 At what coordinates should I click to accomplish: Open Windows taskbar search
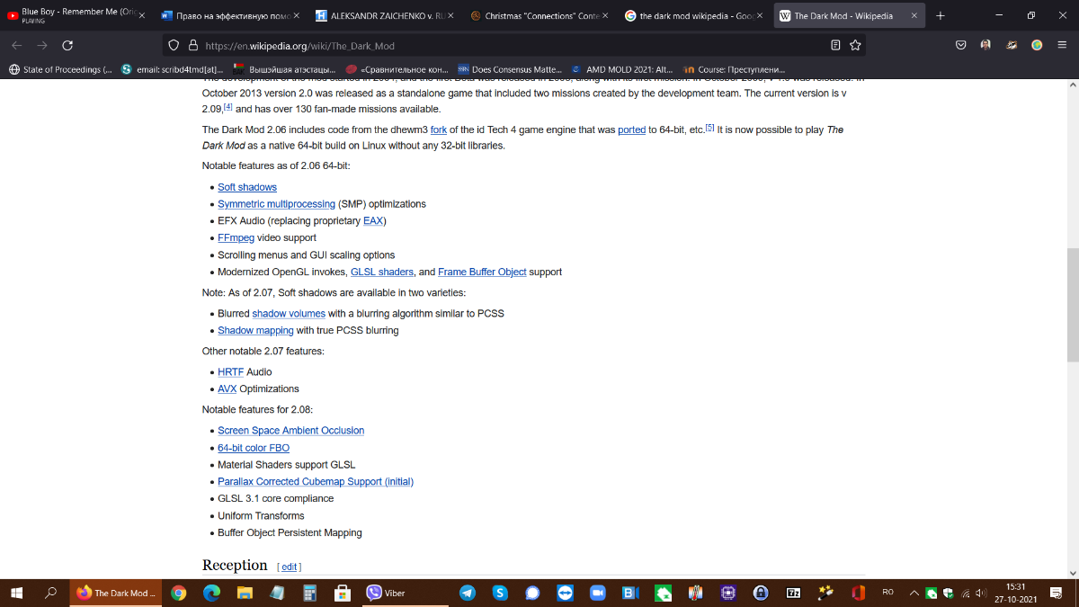click(x=50, y=593)
